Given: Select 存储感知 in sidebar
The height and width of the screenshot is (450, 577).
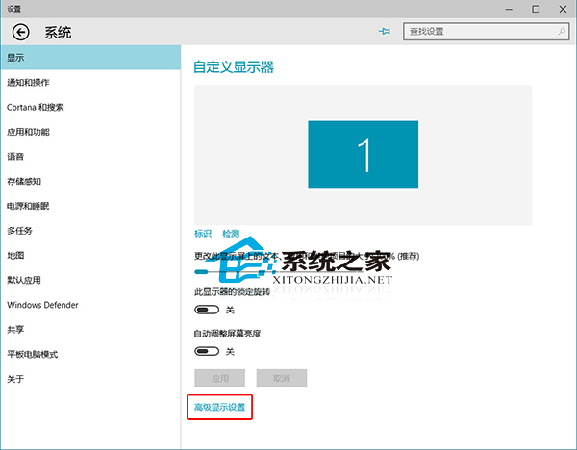Looking at the screenshot, I should point(90,181).
